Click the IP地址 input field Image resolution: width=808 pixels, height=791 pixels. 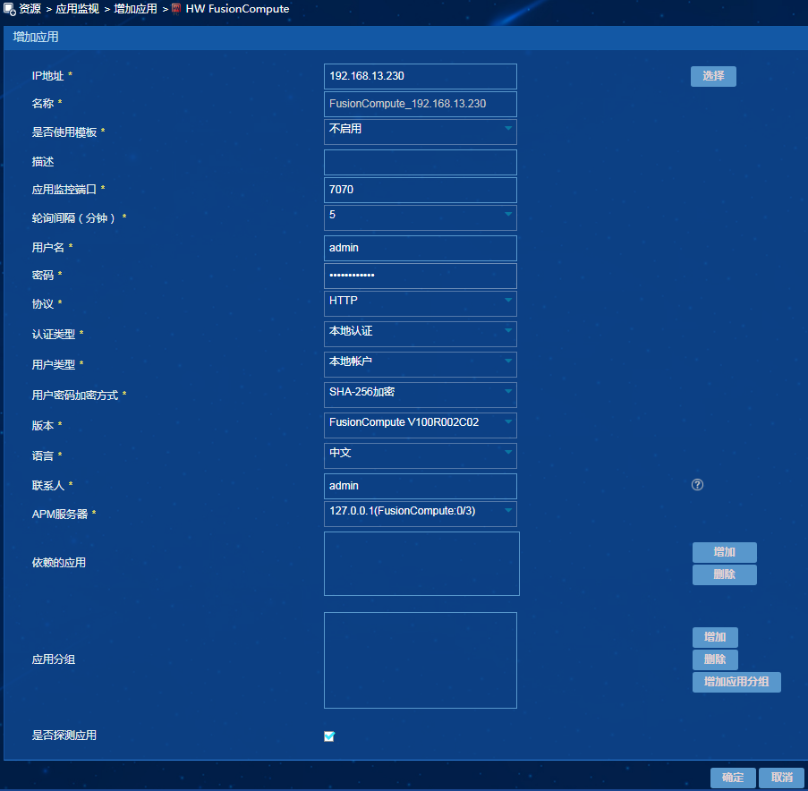click(420, 76)
